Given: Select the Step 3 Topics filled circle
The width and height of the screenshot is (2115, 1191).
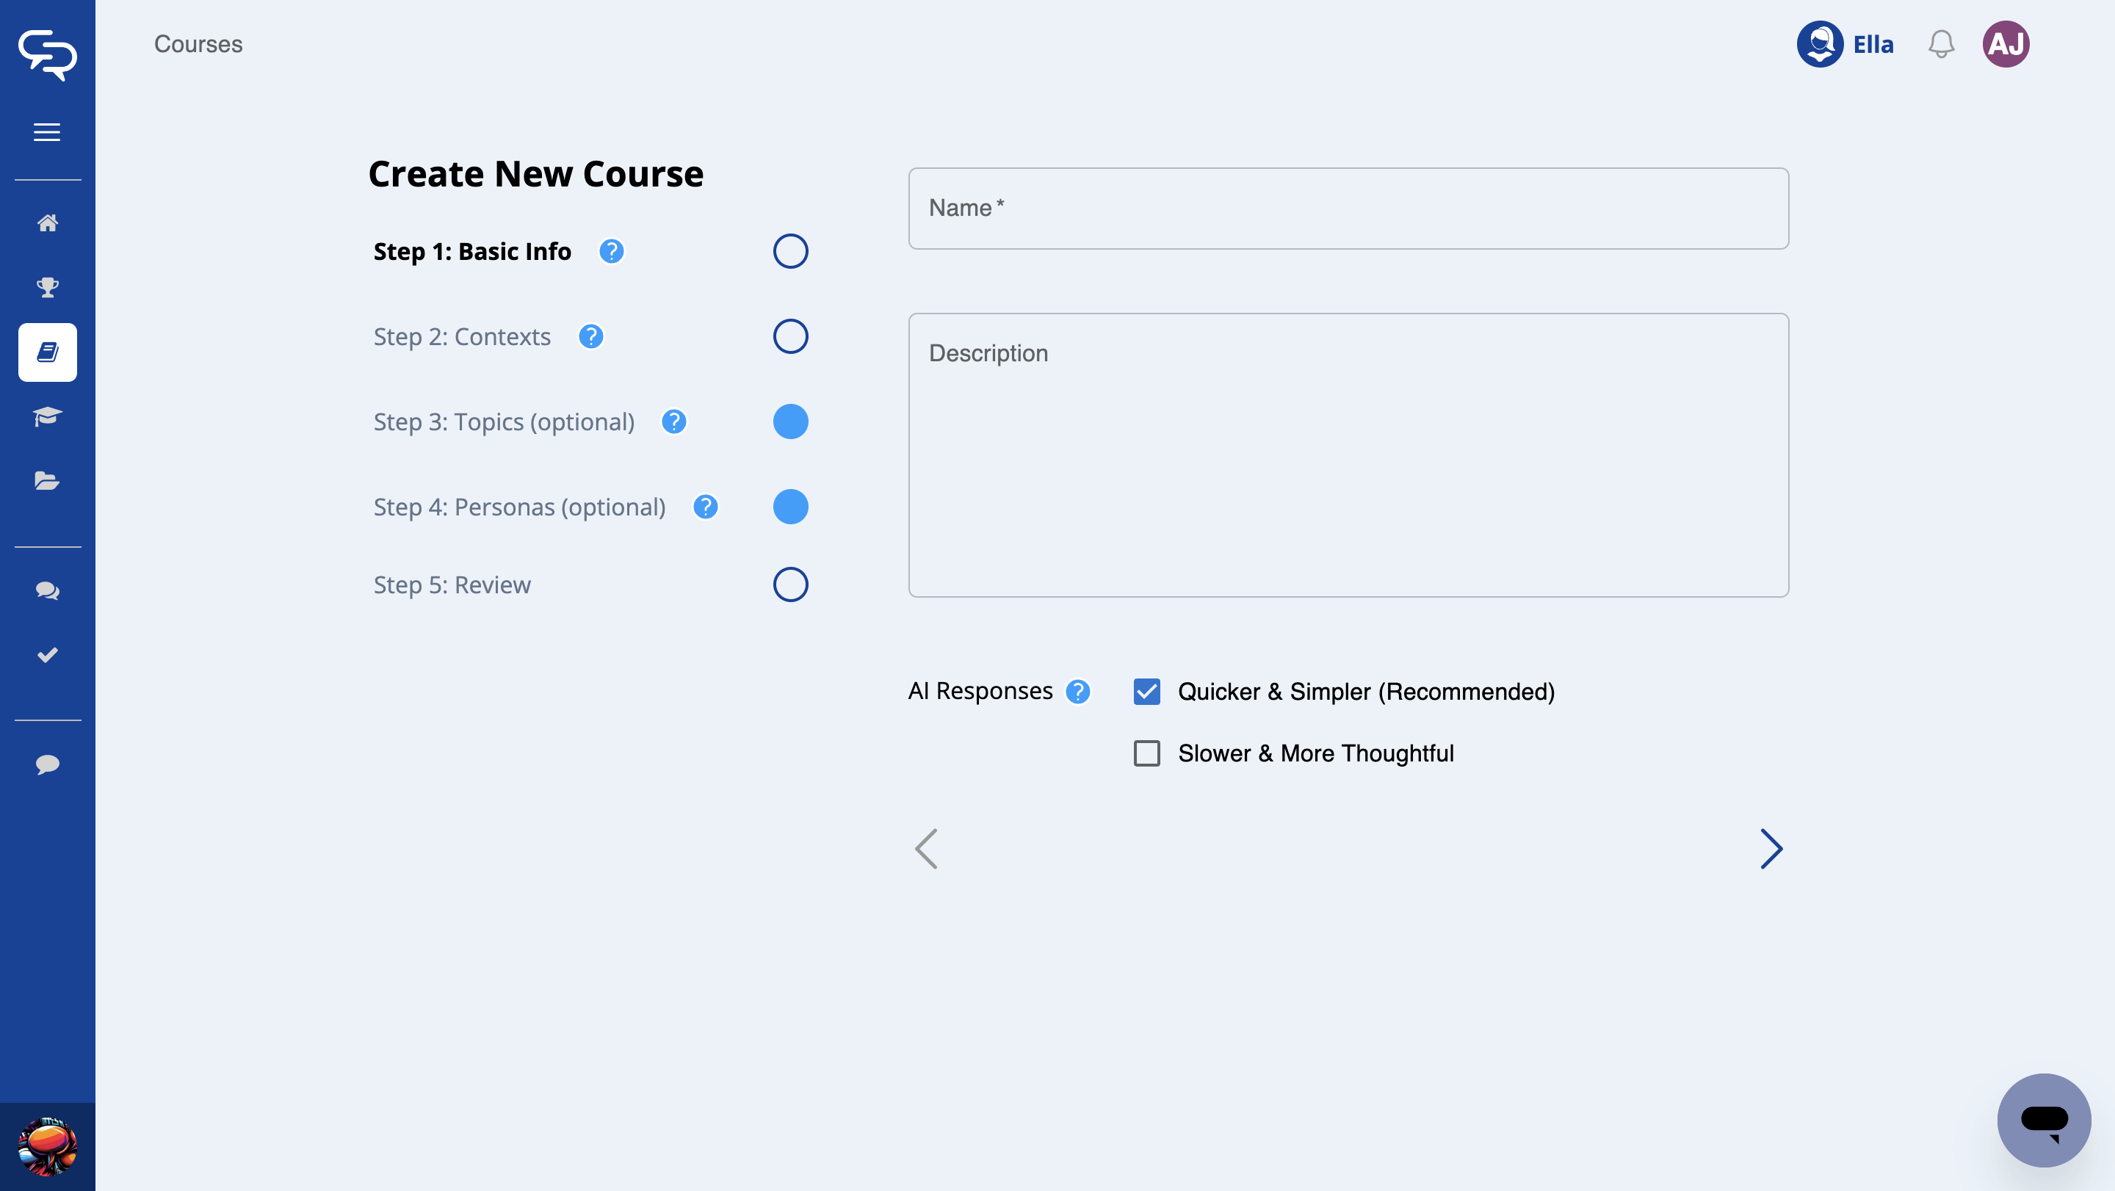Looking at the screenshot, I should pos(790,422).
